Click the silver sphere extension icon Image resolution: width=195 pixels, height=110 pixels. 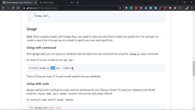click(x=170, y=8)
